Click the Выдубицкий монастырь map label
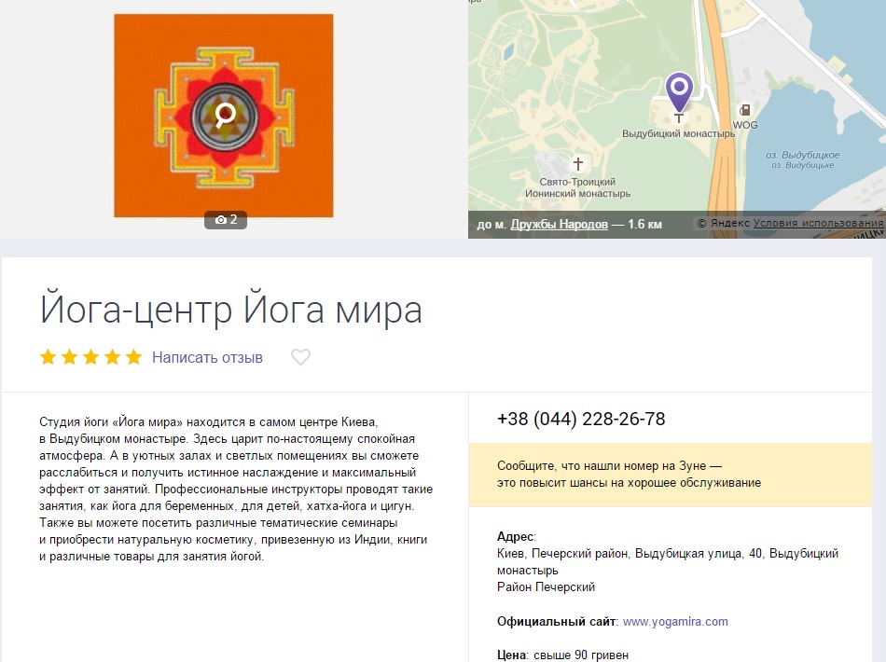Image resolution: width=886 pixels, height=662 pixels. (678, 133)
